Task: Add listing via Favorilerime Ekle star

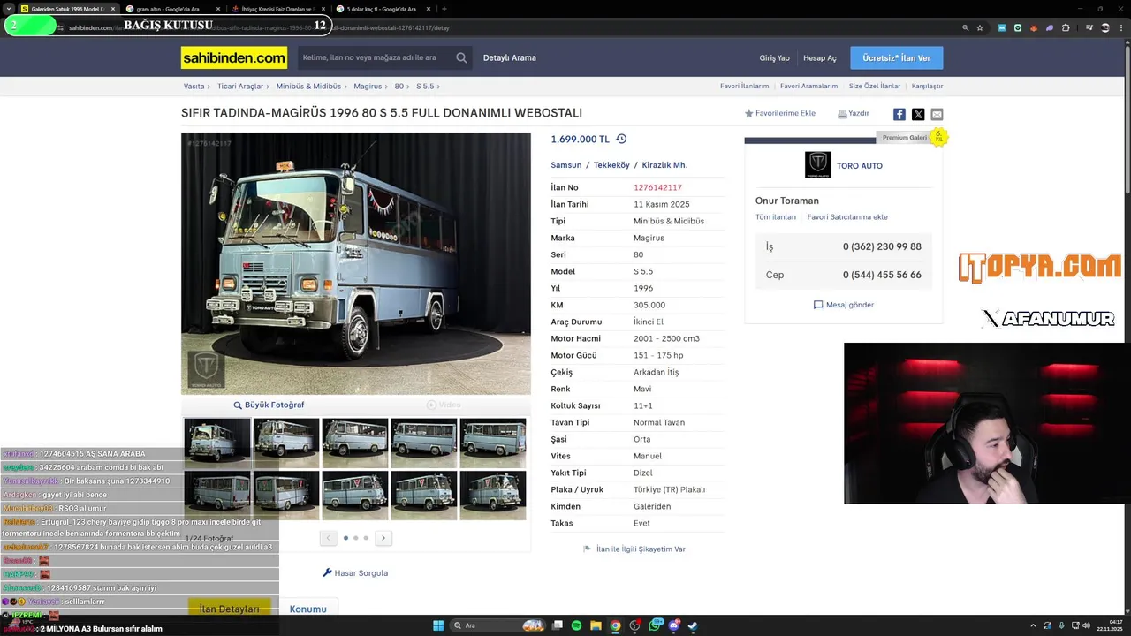Action: [748, 113]
